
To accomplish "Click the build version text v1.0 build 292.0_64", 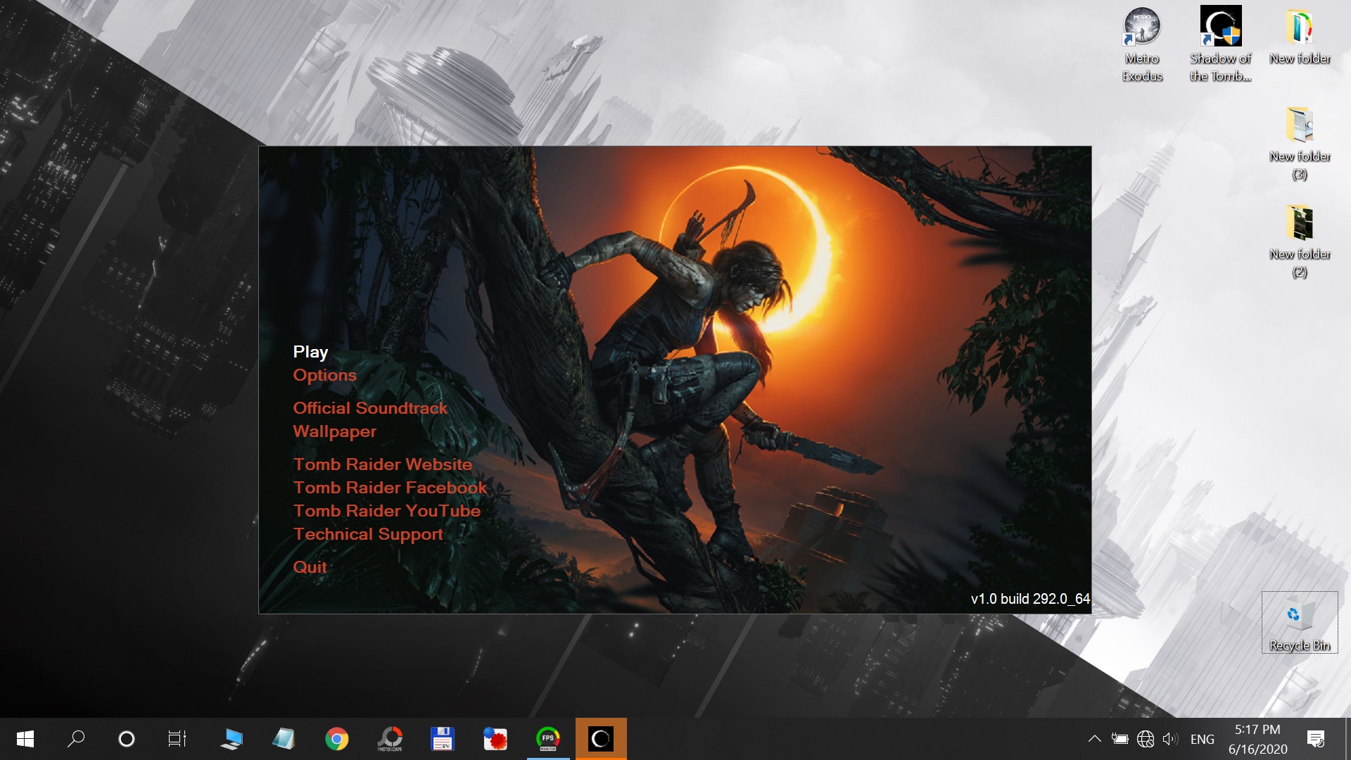I will [1030, 599].
